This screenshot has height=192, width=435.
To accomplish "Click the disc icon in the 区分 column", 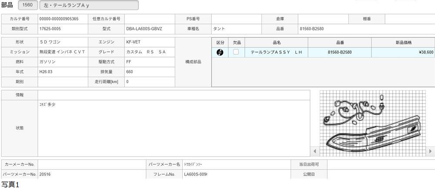I will click(x=220, y=52).
